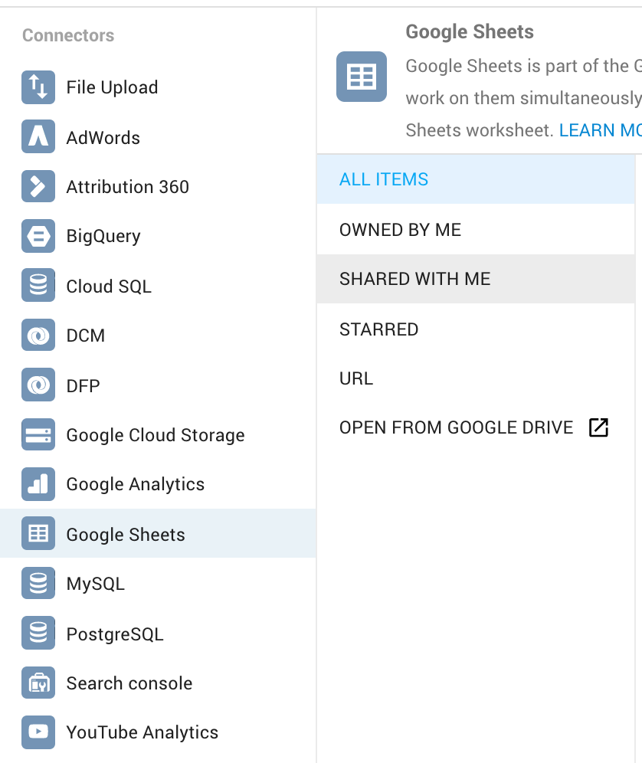
Task: Select the Attribution 360 label
Action: (127, 187)
